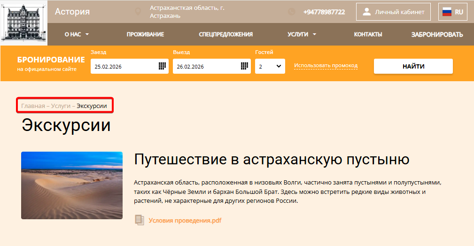Screen dimensions: 474x246
Task: Open the СПЕЦПРЕДЛОЖЕНИЯ menu item
Action: pos(226,34)
